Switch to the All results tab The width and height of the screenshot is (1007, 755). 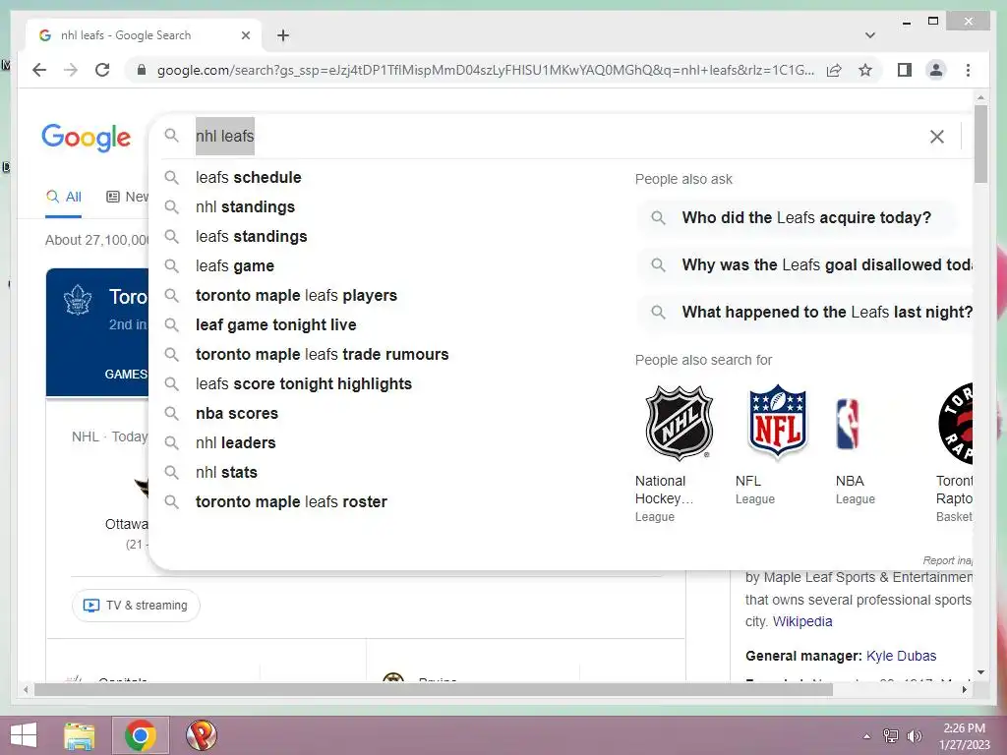[64, 197]
